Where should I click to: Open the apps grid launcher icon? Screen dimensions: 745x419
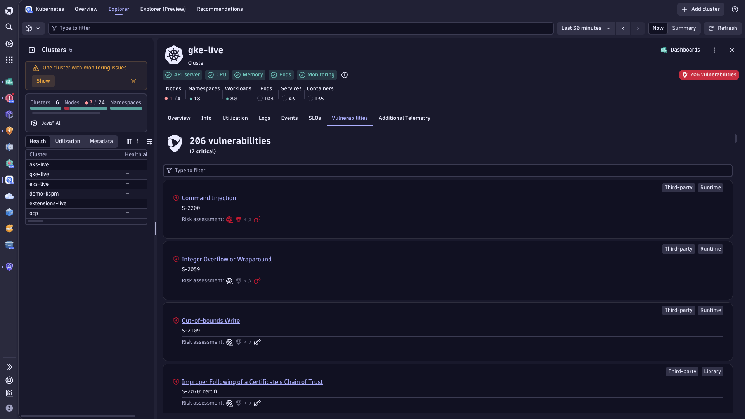9,60
